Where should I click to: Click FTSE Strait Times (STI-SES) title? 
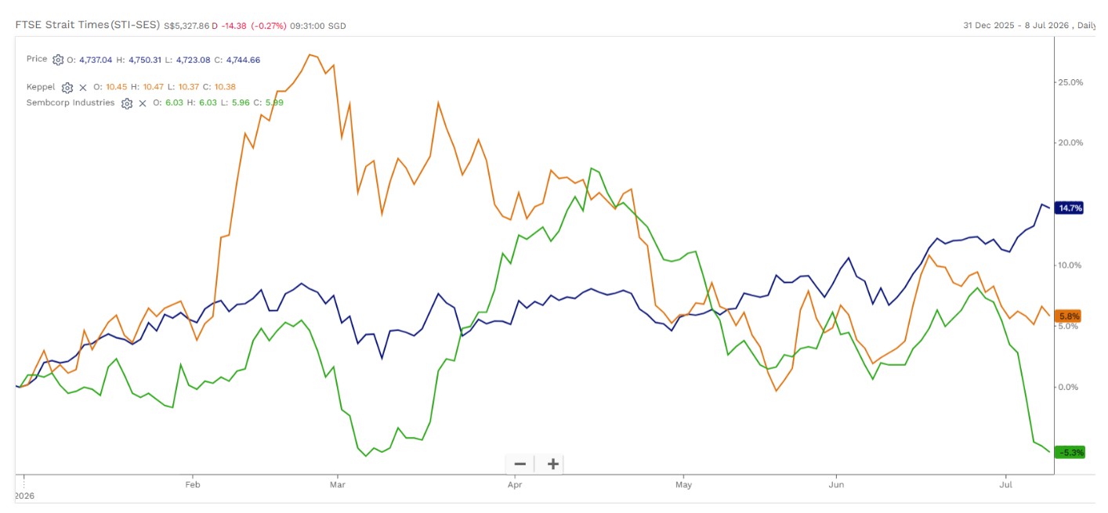(88, 25)
